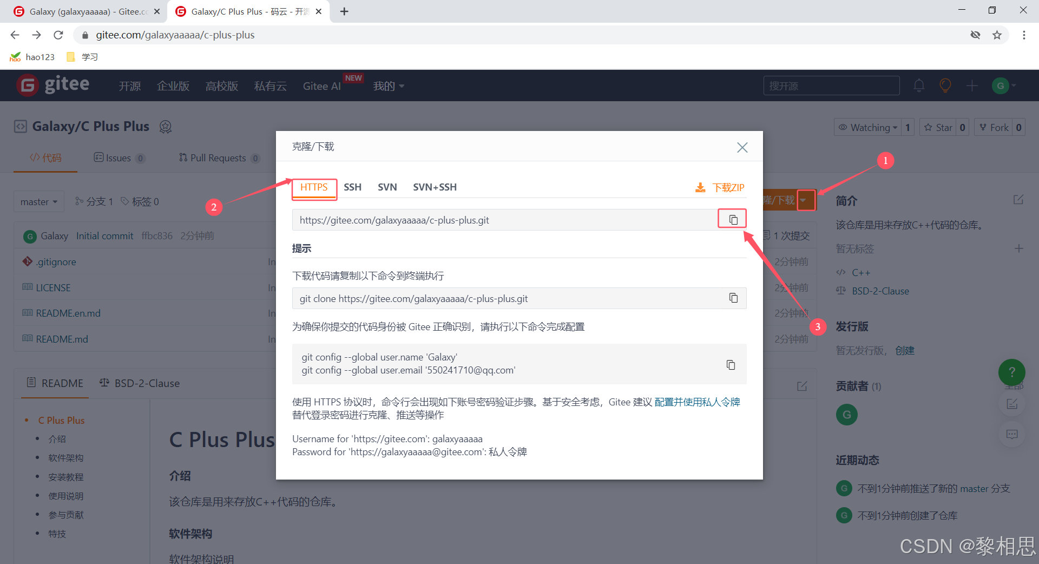
Task: Click the 下载ZIP link
Action: (x=728, y=187)
